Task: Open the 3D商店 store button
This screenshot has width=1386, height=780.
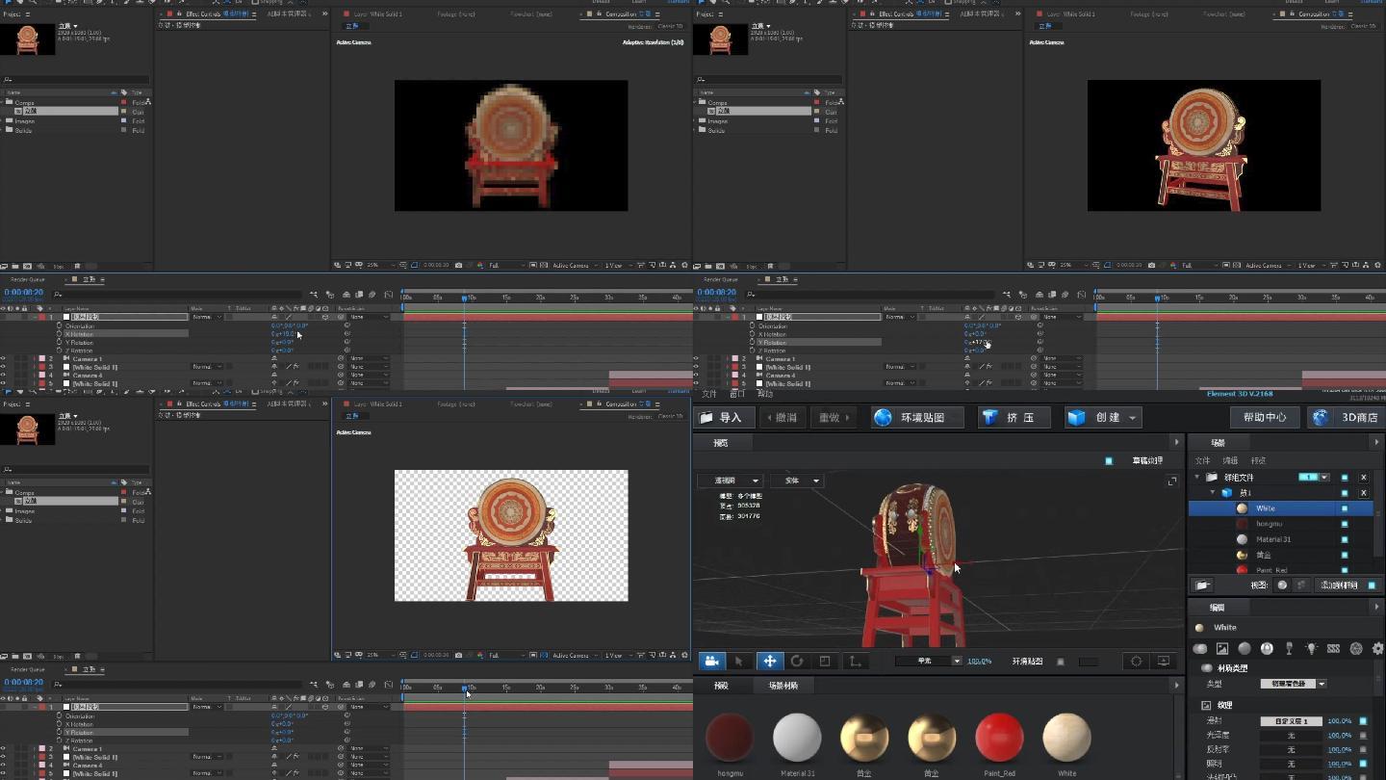Action: point(1347,417)
